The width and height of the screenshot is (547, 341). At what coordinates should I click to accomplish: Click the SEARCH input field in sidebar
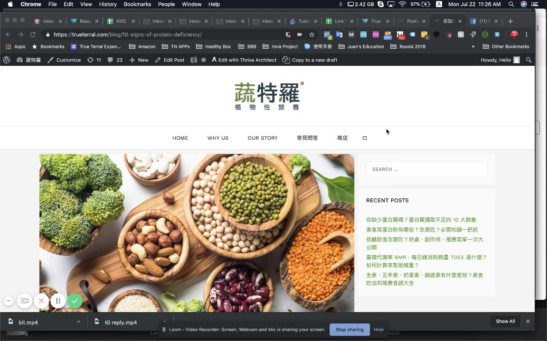coord(427,169)
